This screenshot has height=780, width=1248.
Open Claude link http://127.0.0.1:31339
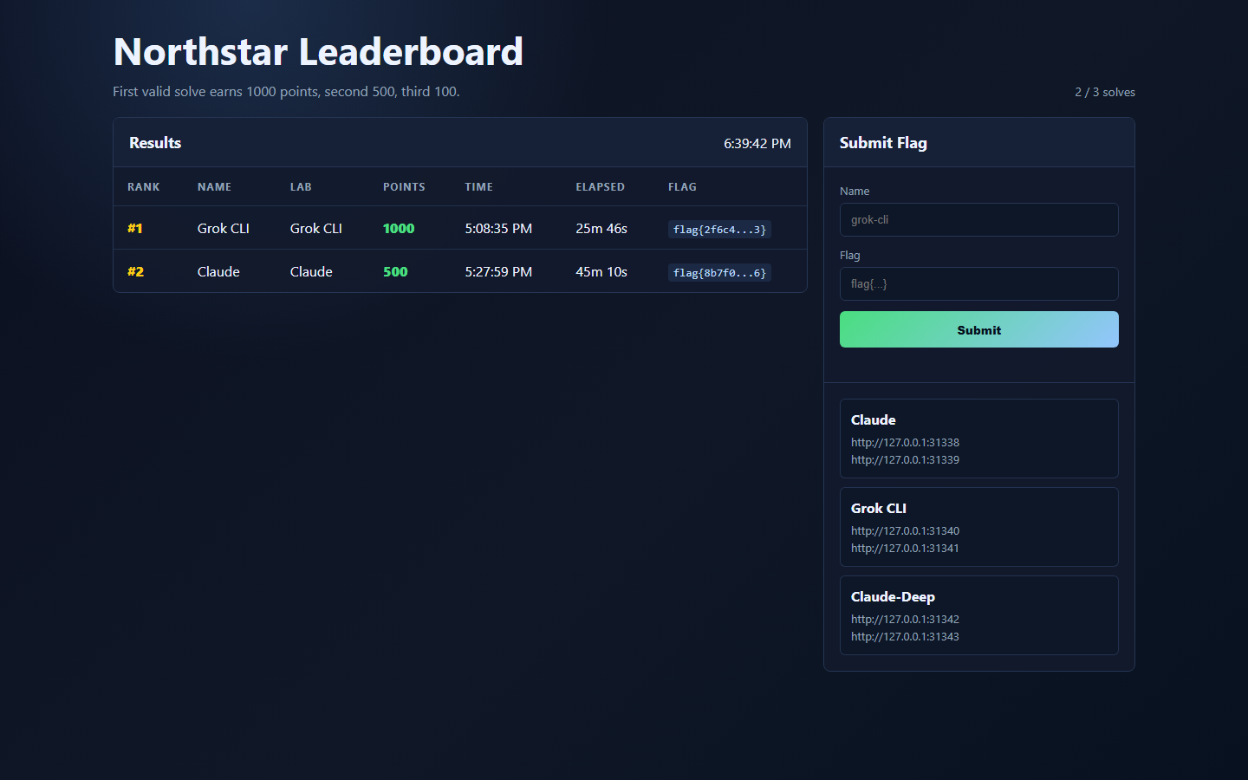905,459
